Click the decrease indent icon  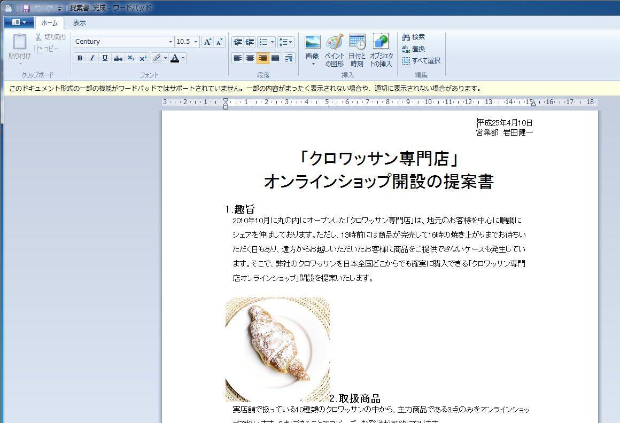(x=238, y=42)
